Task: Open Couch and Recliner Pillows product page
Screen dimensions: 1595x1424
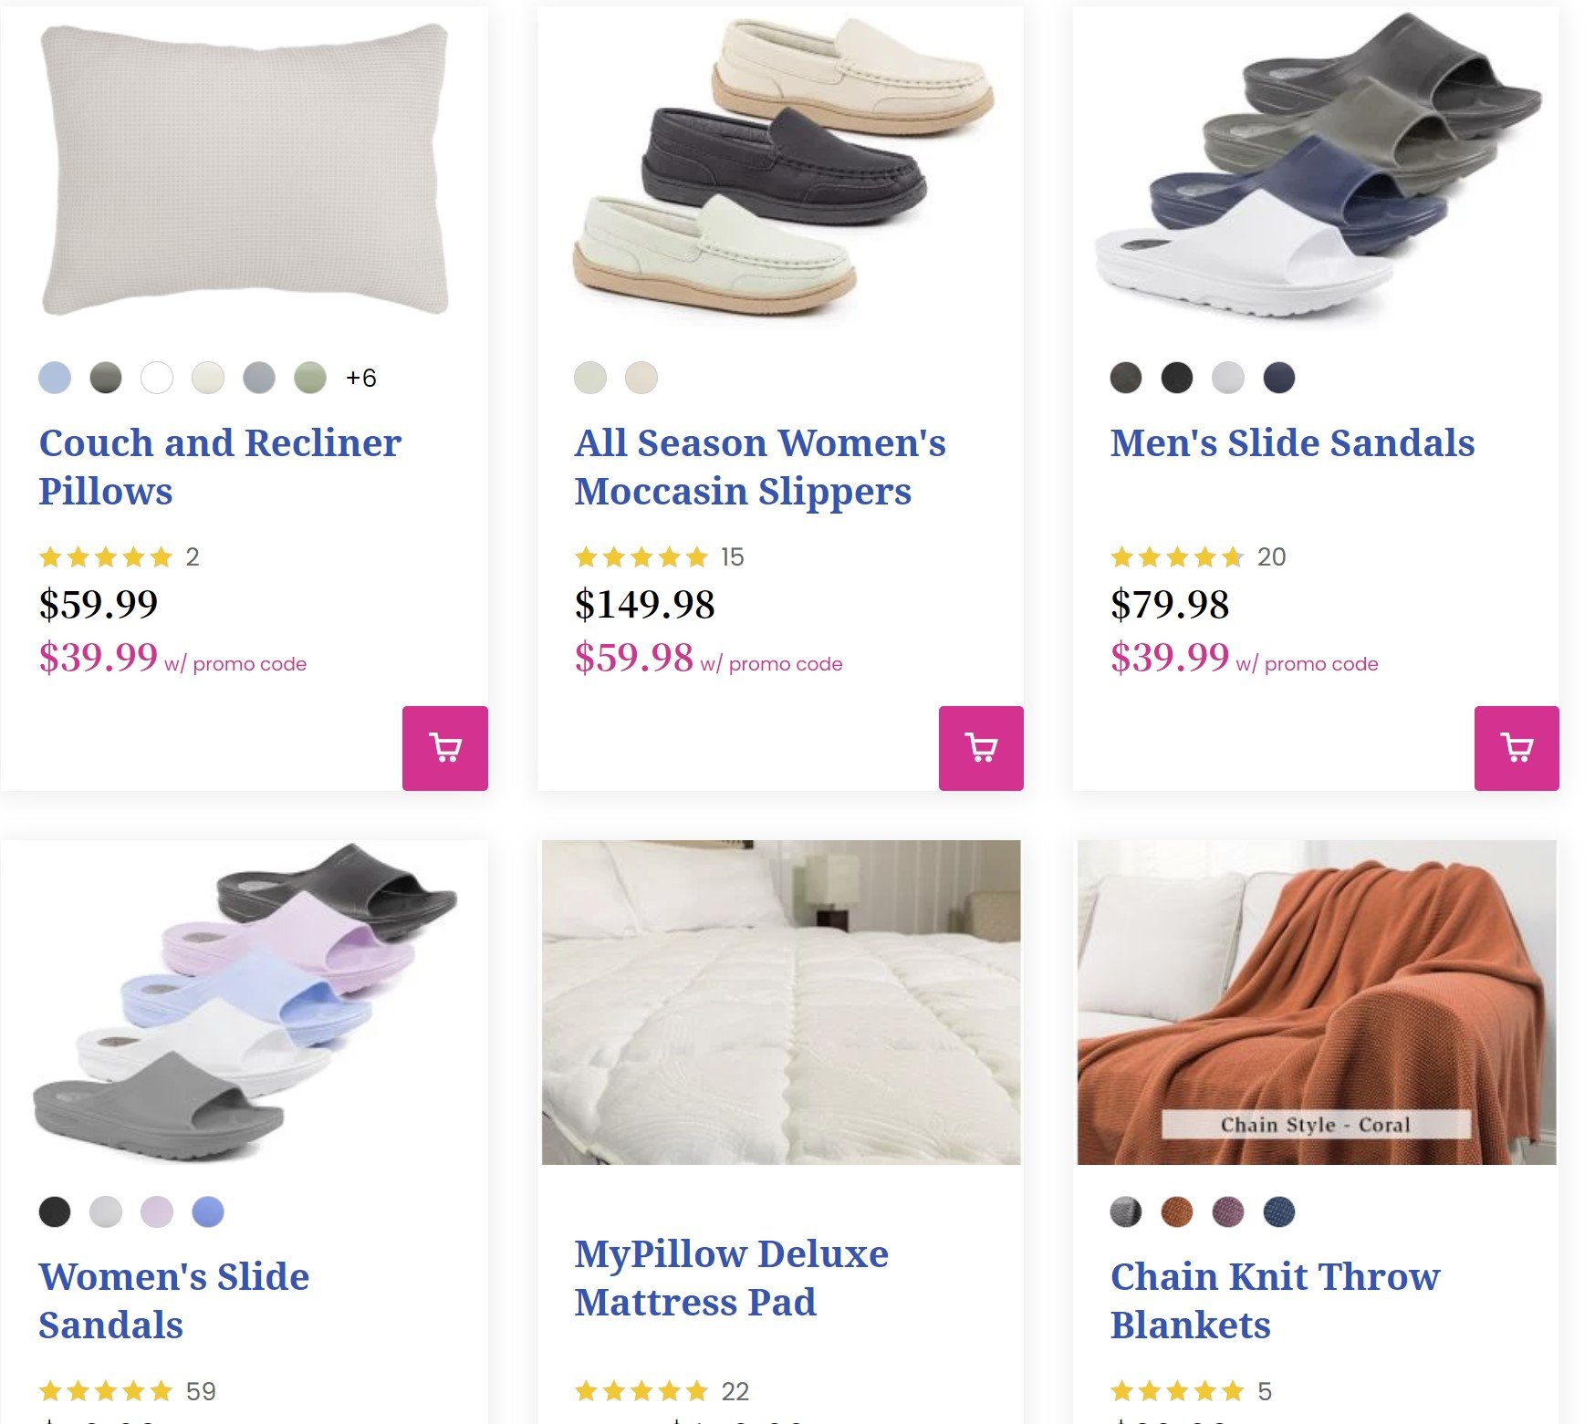Action: click(x=220, y=466)
